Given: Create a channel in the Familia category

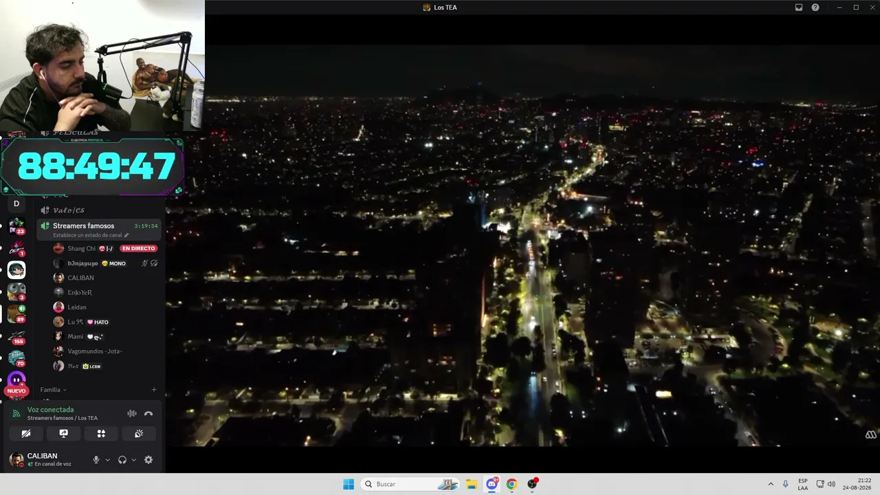Looking at the screenshot, I should pyautogui.click(x=154, y=390).
